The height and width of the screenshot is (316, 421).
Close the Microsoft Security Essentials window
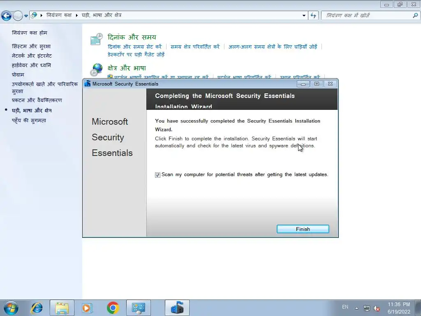[x=330, y=84]
